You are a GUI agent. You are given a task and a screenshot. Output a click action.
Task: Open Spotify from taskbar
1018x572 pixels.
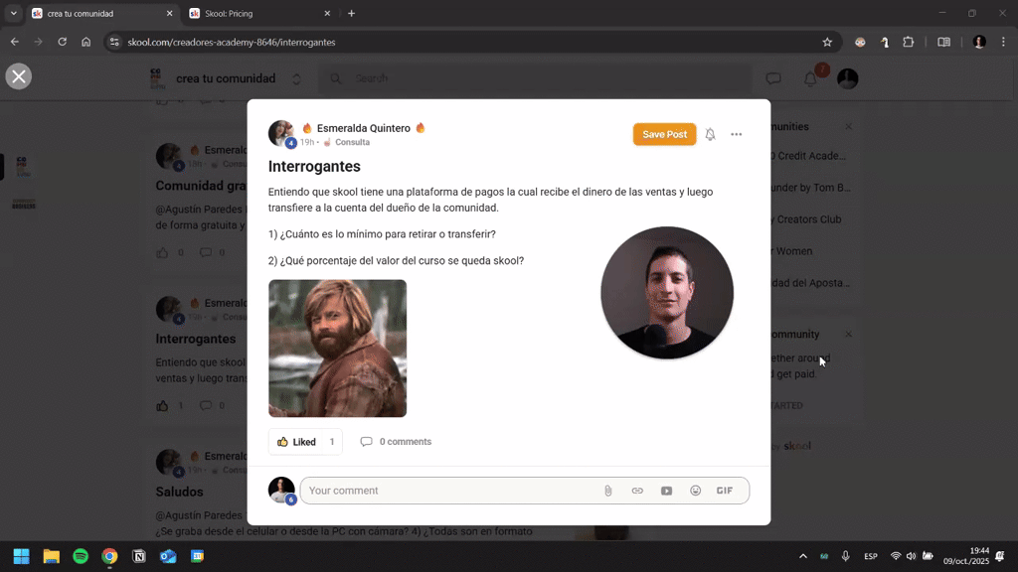(81, 556)
